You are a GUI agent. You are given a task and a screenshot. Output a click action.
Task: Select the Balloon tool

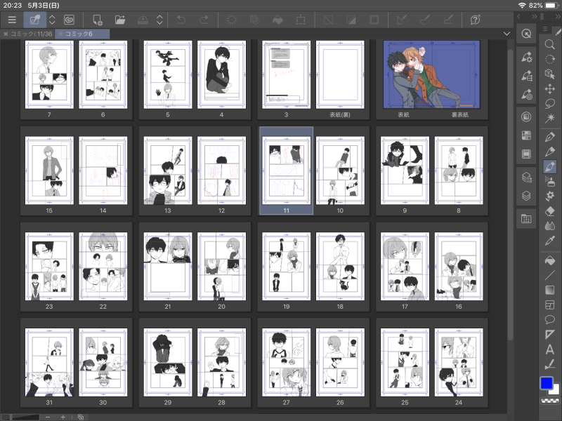(549, 319)
